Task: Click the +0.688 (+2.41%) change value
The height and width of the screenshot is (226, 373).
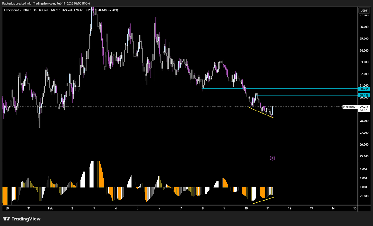Action: point(108,10)
